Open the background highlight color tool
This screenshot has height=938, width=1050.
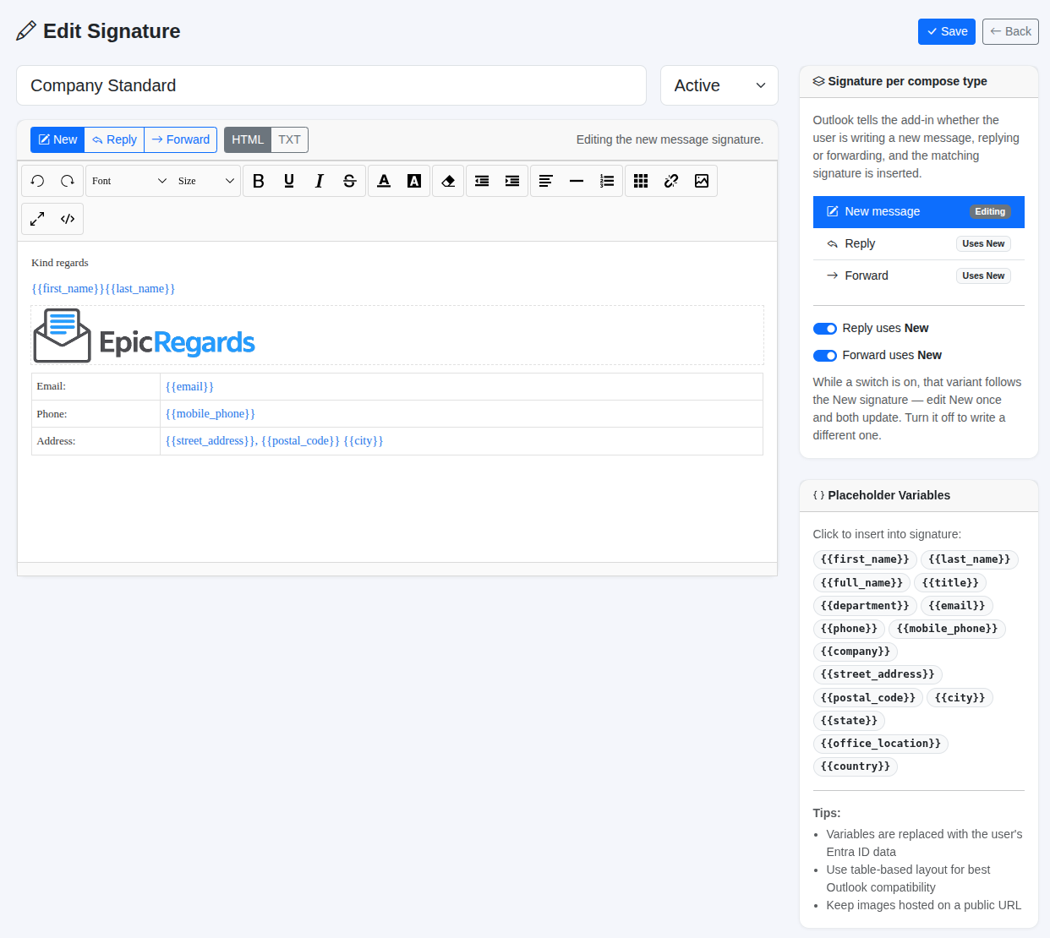click(414, 181)
